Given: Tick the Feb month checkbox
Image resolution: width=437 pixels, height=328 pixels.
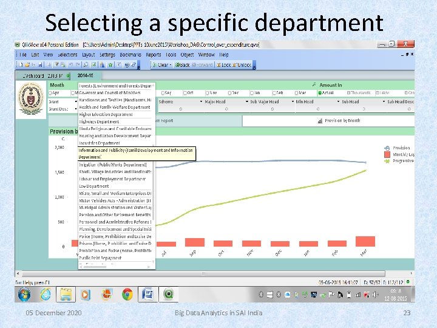Looking at the screenshot, I should pos(274,93).
